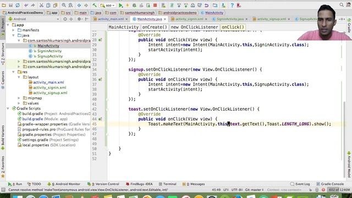Select activity_signin.xml in layout folder

(50, 87)
